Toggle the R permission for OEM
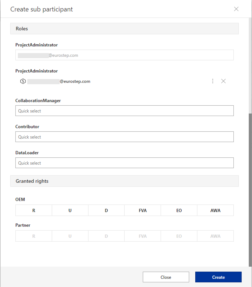 34,210
